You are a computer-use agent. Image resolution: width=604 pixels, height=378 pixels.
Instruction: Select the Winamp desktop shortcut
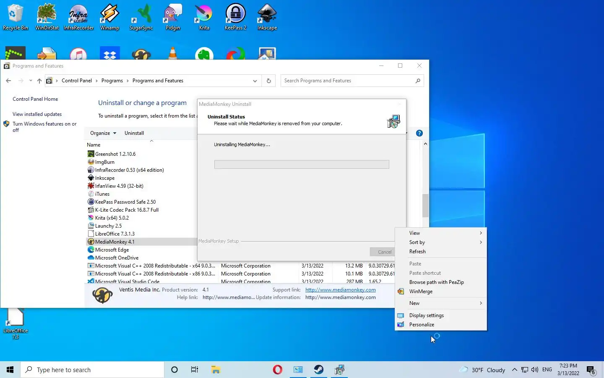point(109,17)
